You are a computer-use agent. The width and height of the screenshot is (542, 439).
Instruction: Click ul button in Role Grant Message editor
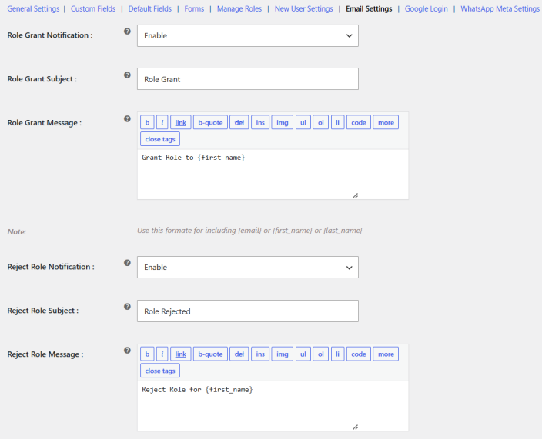303,122
